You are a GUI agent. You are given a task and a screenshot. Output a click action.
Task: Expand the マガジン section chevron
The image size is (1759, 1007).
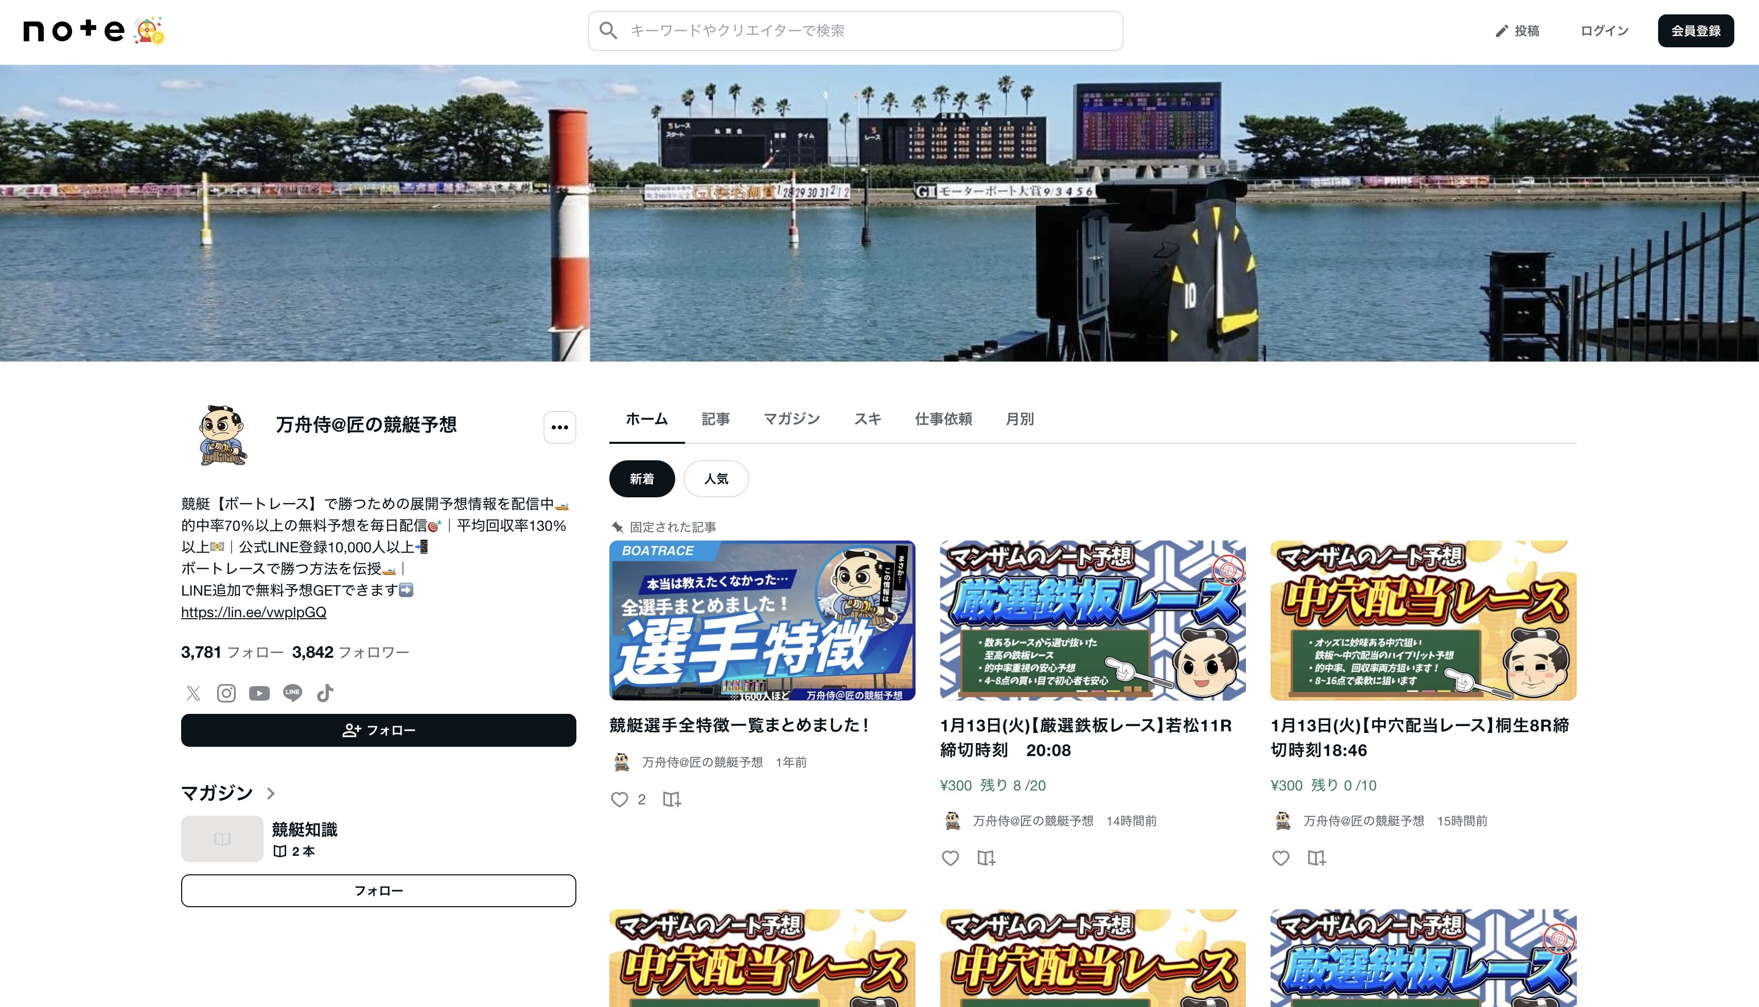click(271, 793)
